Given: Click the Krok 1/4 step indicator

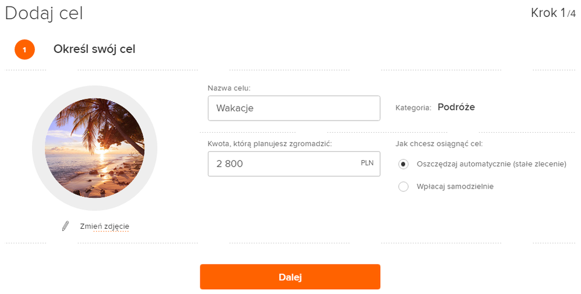Looking at the screenshot, I should coord(553,13).
